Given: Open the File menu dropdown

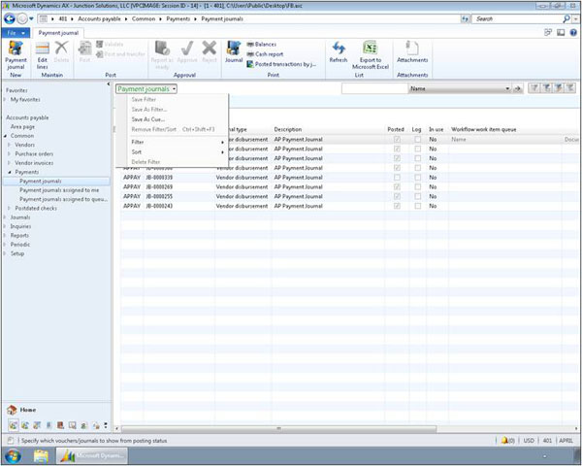Looking at the screenshot, I should [16, 33].
